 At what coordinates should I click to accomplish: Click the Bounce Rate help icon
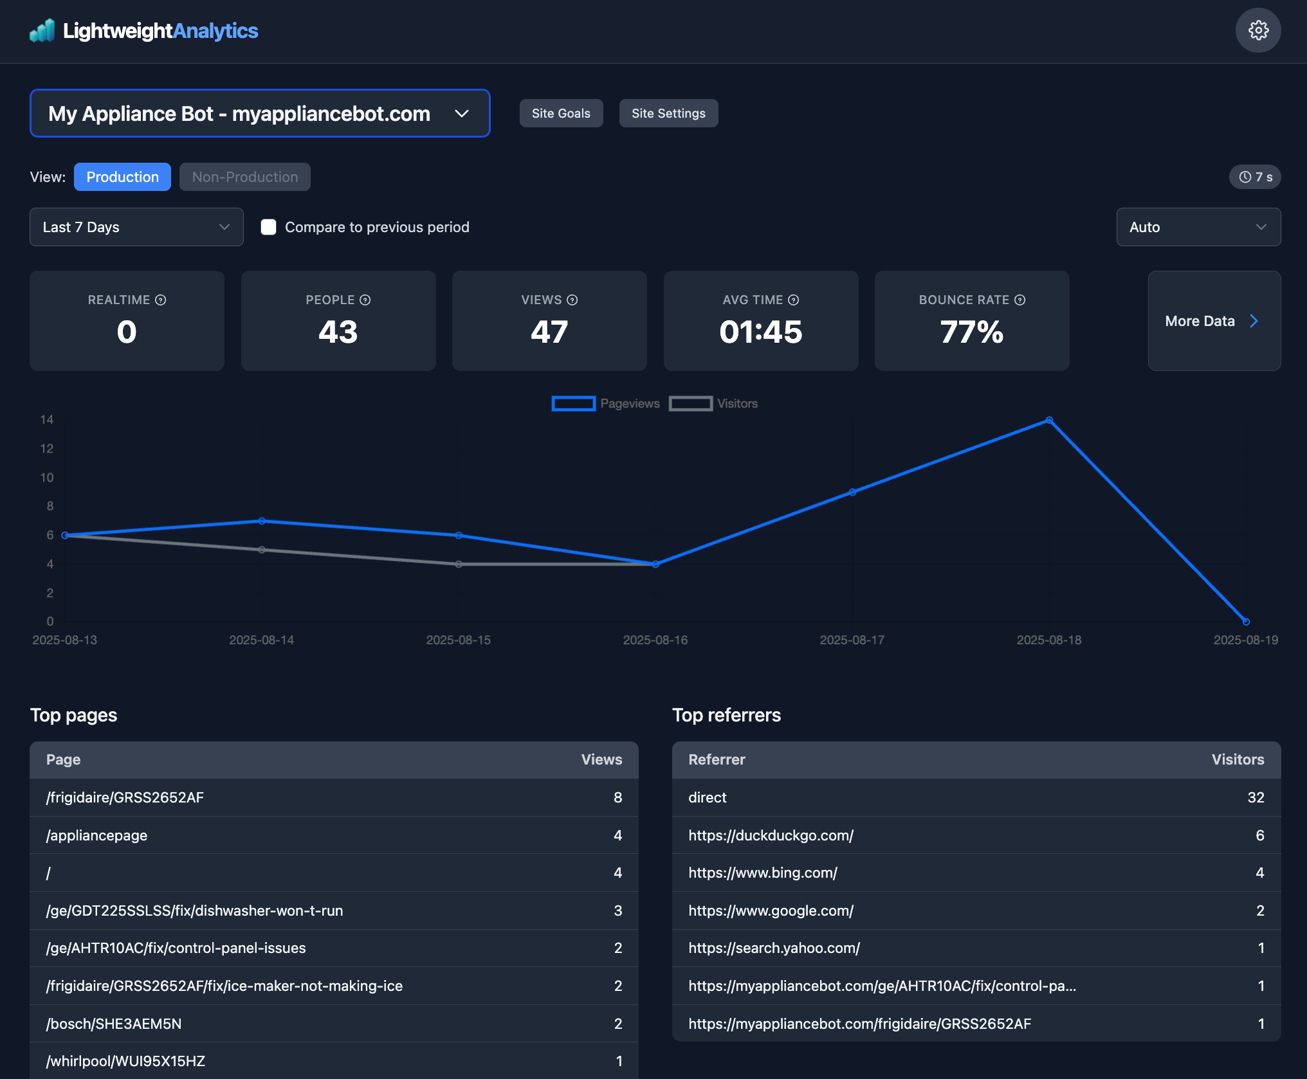tap(1020, 300)
